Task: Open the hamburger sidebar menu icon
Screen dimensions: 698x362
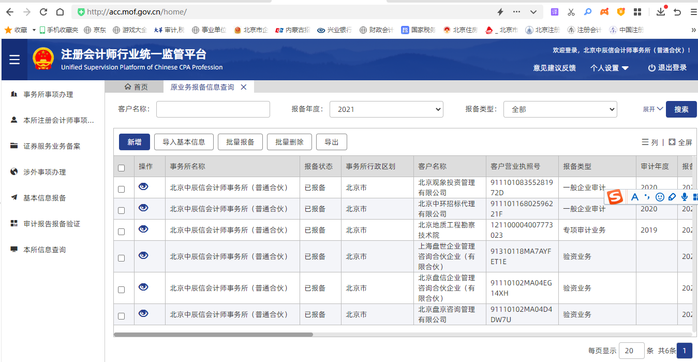Action: [x=14, y=60]
